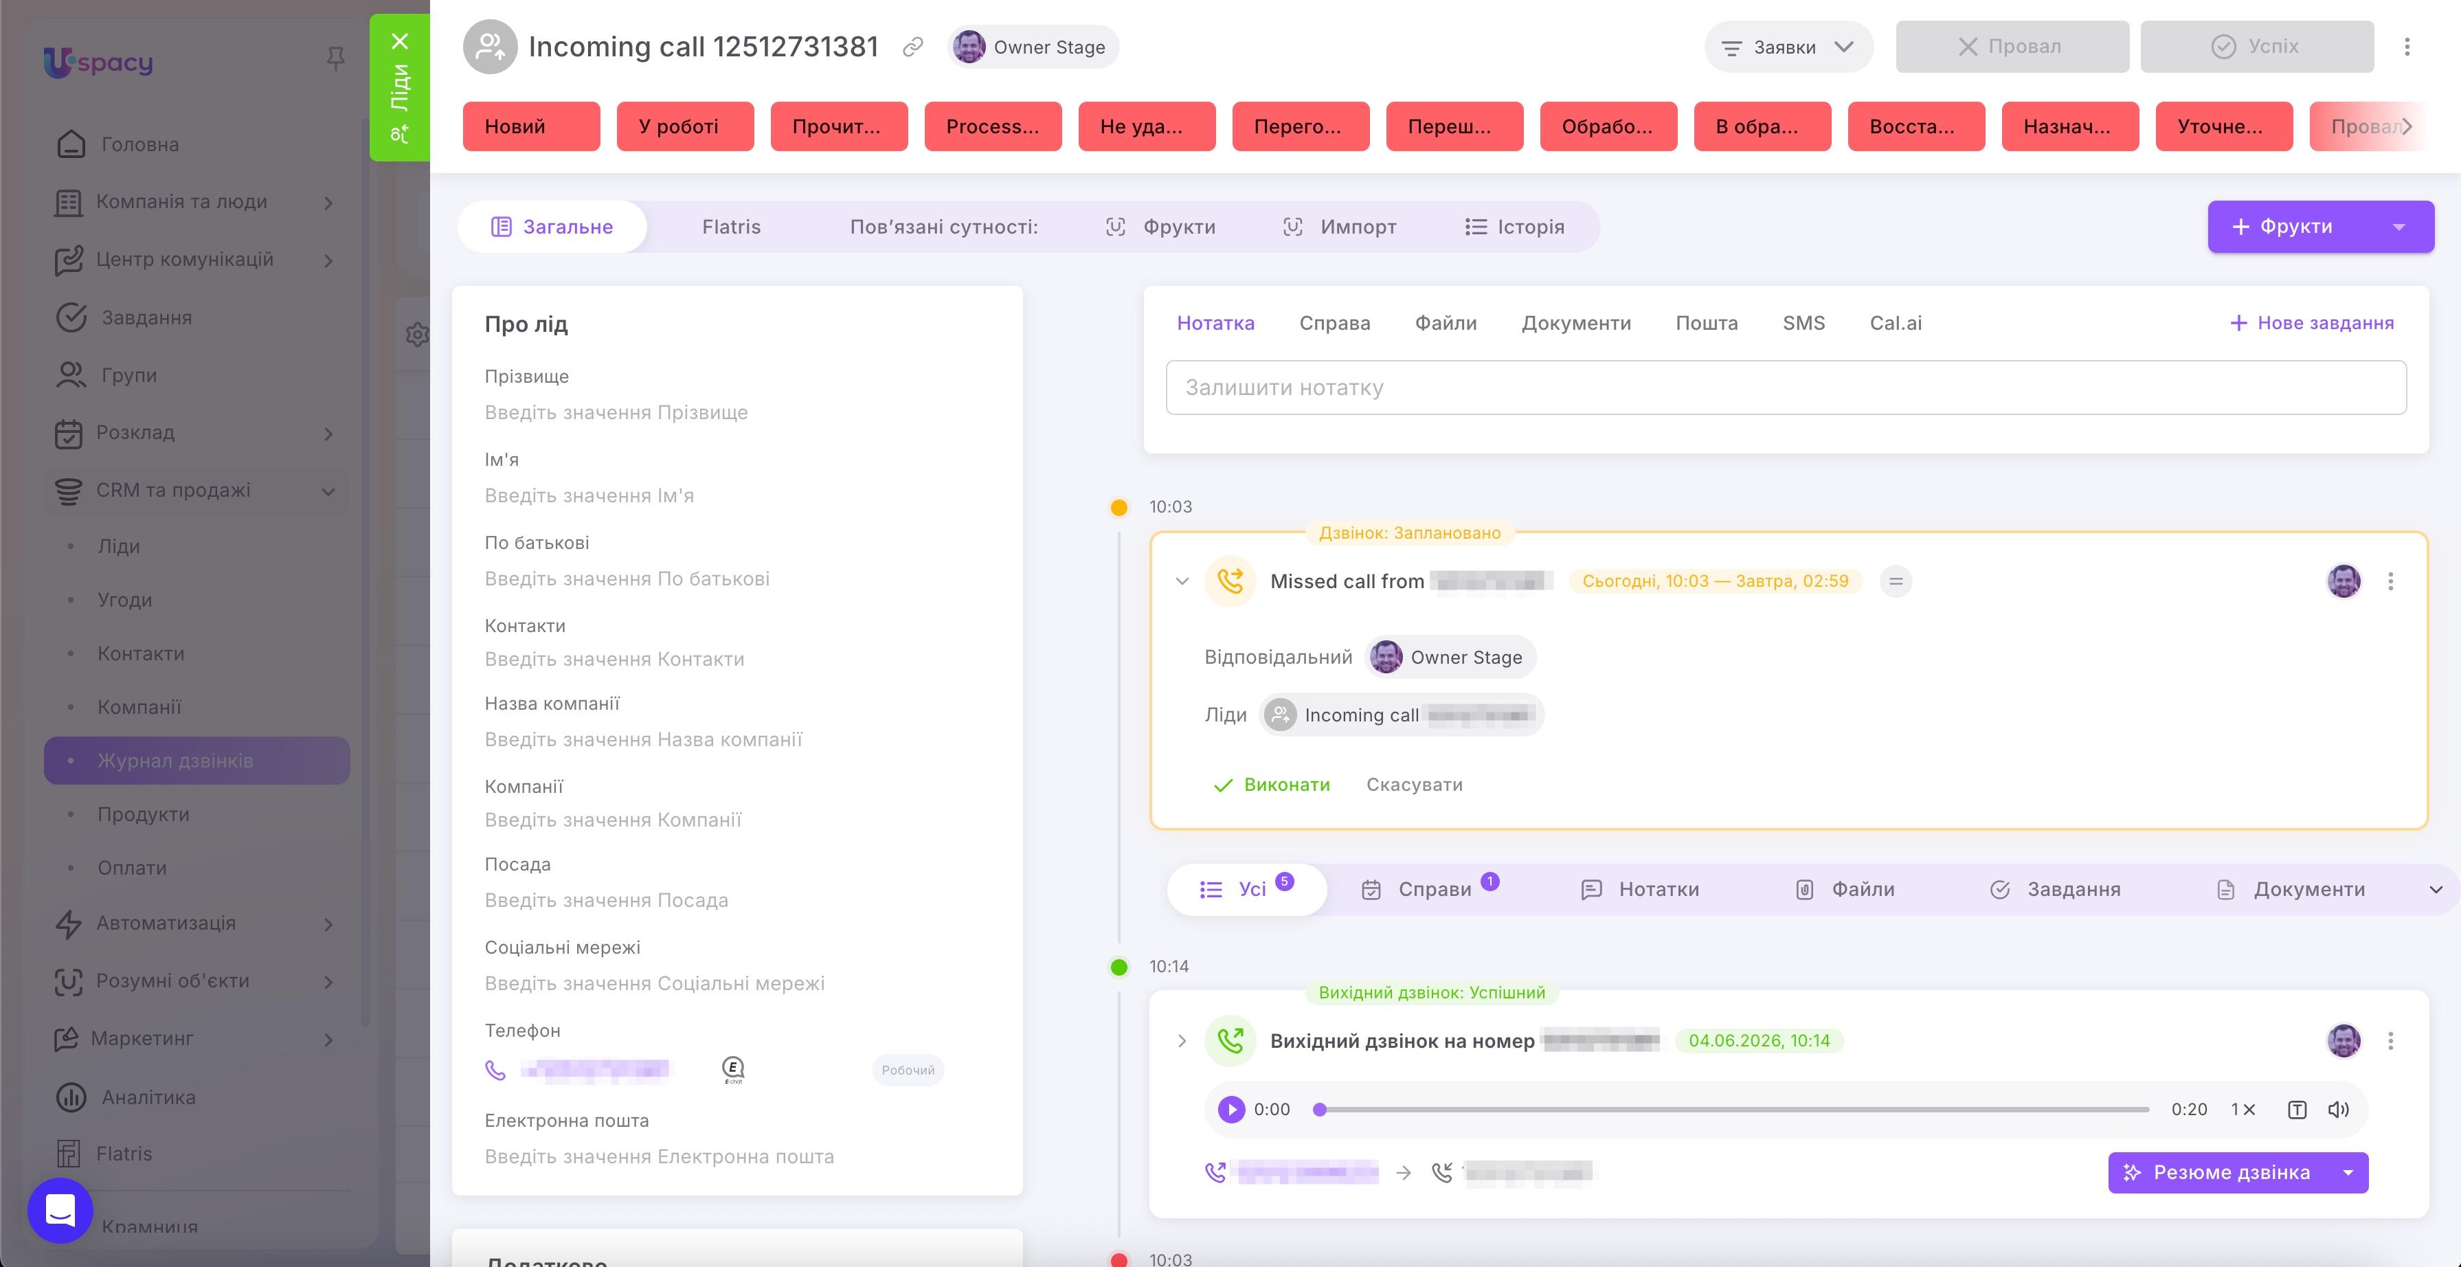Select Пошта tab

click(x=1706, y=323)
